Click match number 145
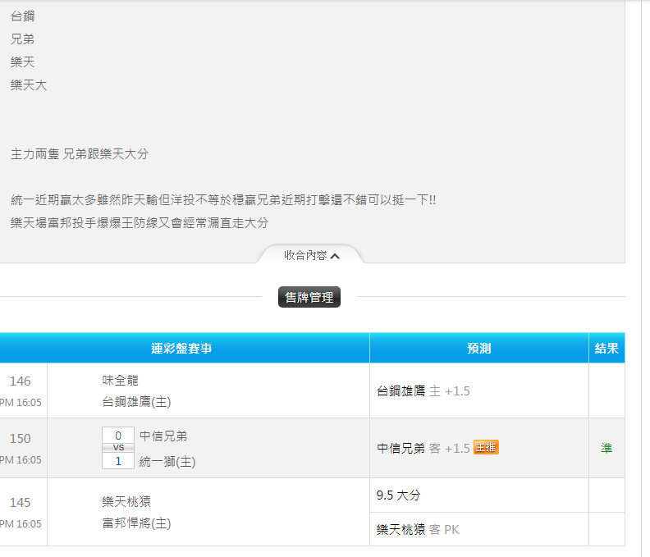Screen dimensions: 650x557 [21, 502]
